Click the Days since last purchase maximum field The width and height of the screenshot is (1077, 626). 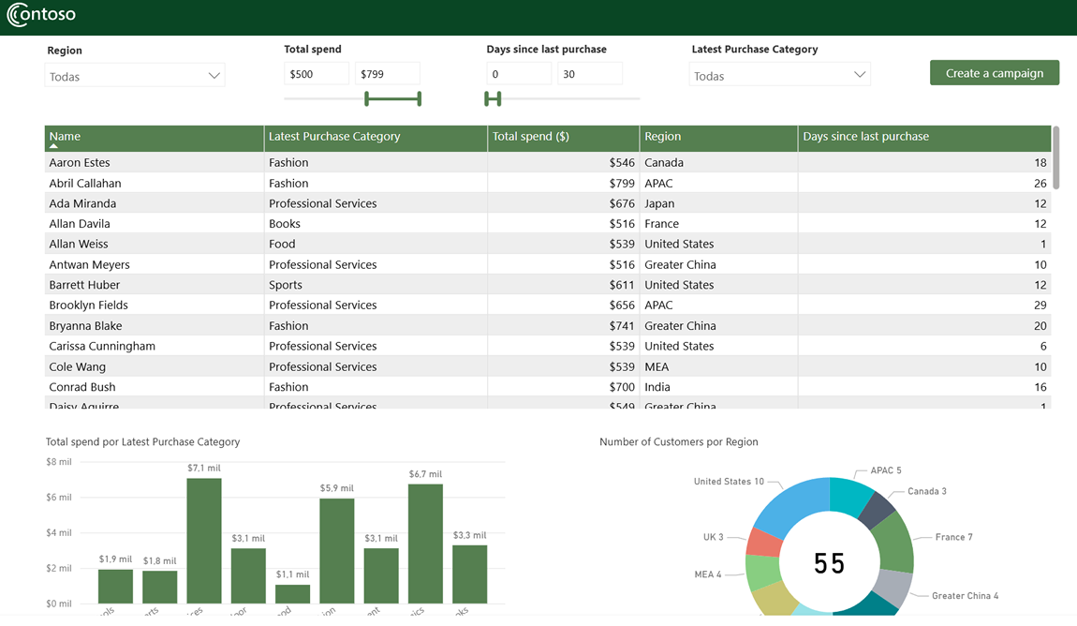coord(590,74)
